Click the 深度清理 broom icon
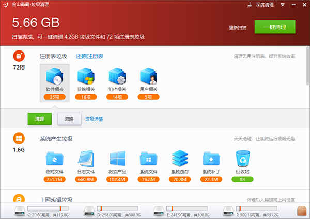The width and height of the screenshot is (310, 219). [250, 5]
